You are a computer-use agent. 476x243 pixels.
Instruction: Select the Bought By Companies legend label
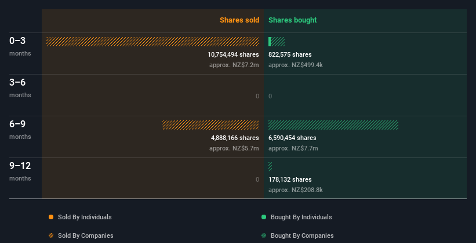pyautogui.click(x=302, y=235)
